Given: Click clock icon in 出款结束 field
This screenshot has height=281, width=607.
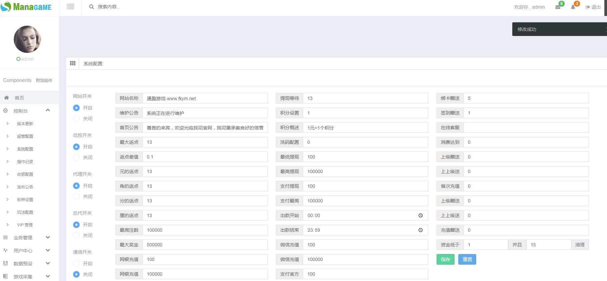Looking at the screenshot, I should [421, 230].
